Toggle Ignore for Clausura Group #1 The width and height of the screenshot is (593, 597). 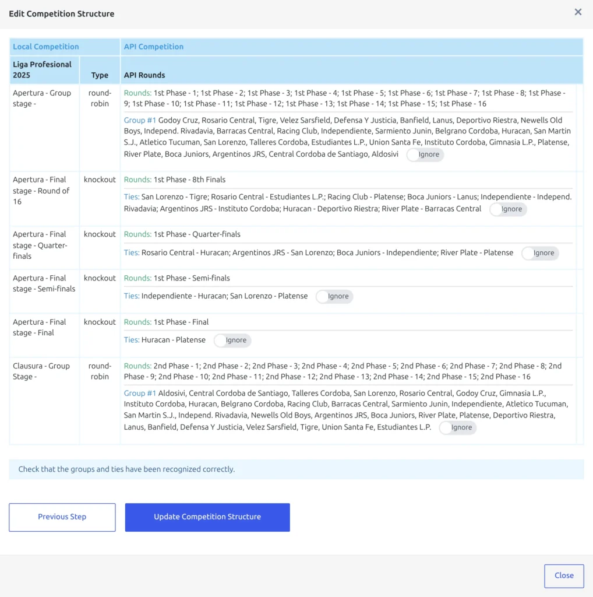point(457,427)
